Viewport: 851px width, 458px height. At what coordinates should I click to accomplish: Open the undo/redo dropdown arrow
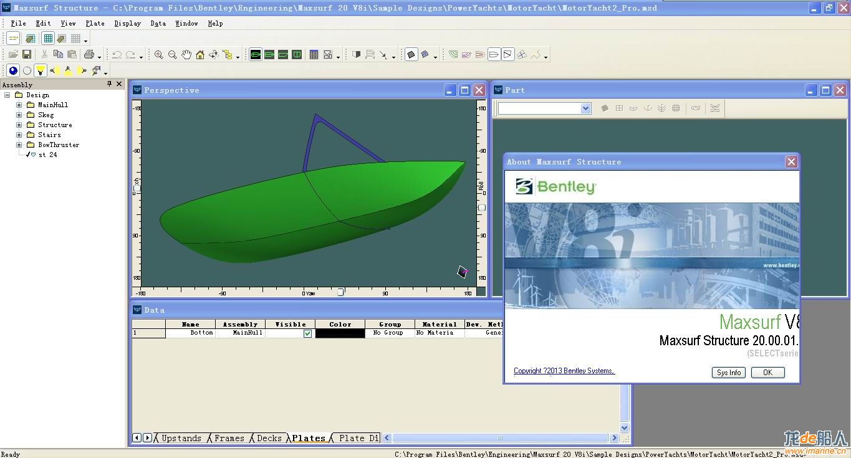142,57
